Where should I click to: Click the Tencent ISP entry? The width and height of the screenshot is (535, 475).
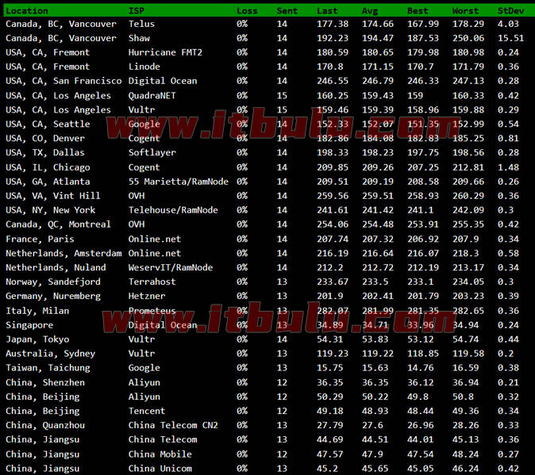pos(147,412)
